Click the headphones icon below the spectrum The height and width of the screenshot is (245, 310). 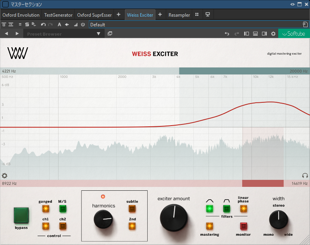point(305,176)
